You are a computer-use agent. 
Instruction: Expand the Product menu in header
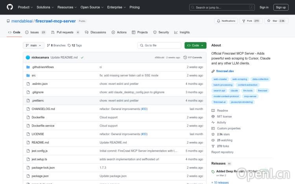[x=25, y=7]
